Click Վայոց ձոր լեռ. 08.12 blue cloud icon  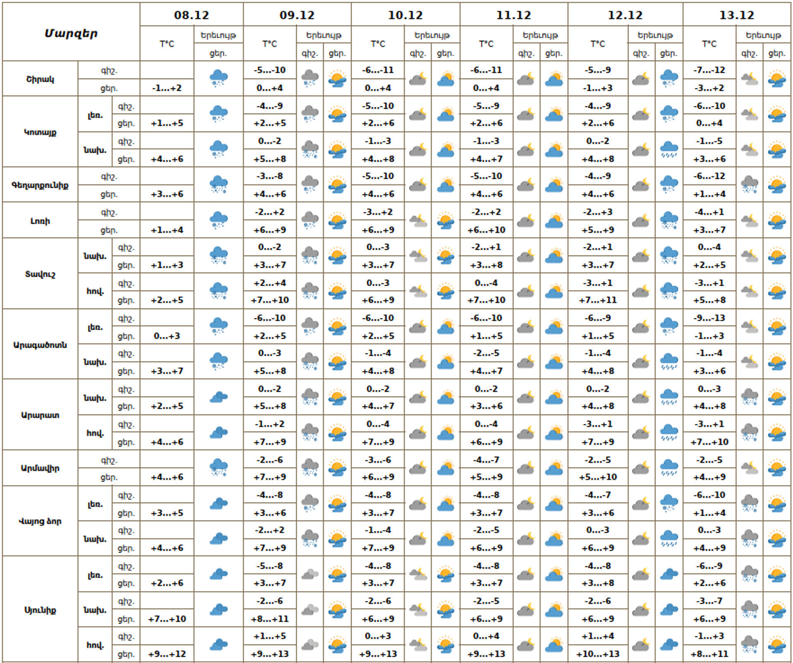[218, 503]
